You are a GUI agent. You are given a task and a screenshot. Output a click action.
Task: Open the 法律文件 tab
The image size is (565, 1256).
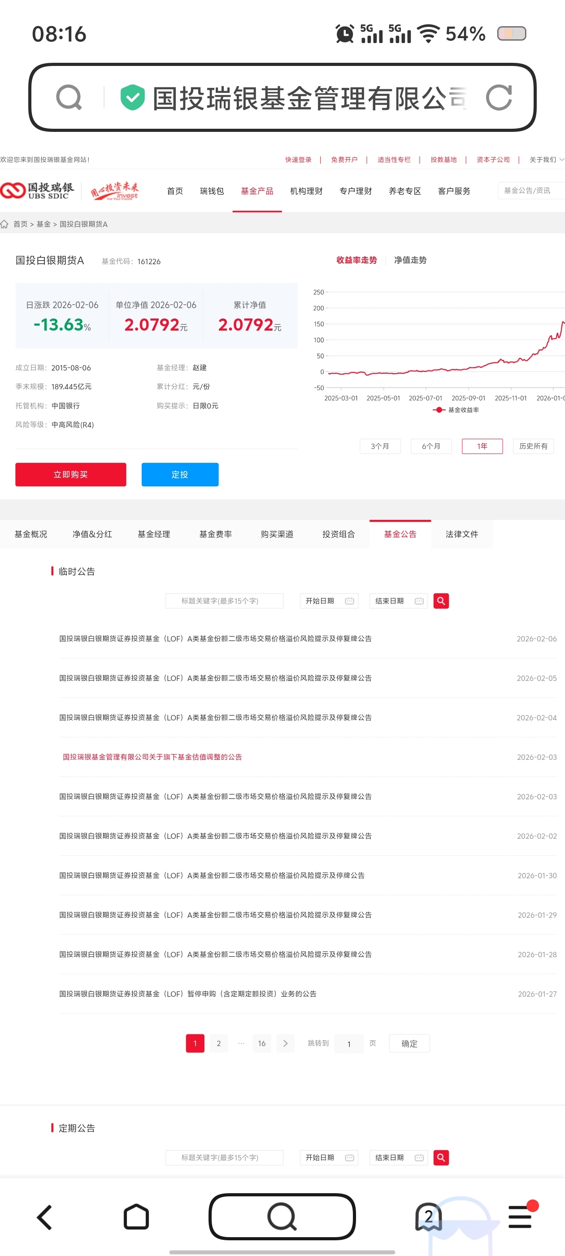(462, 534)
